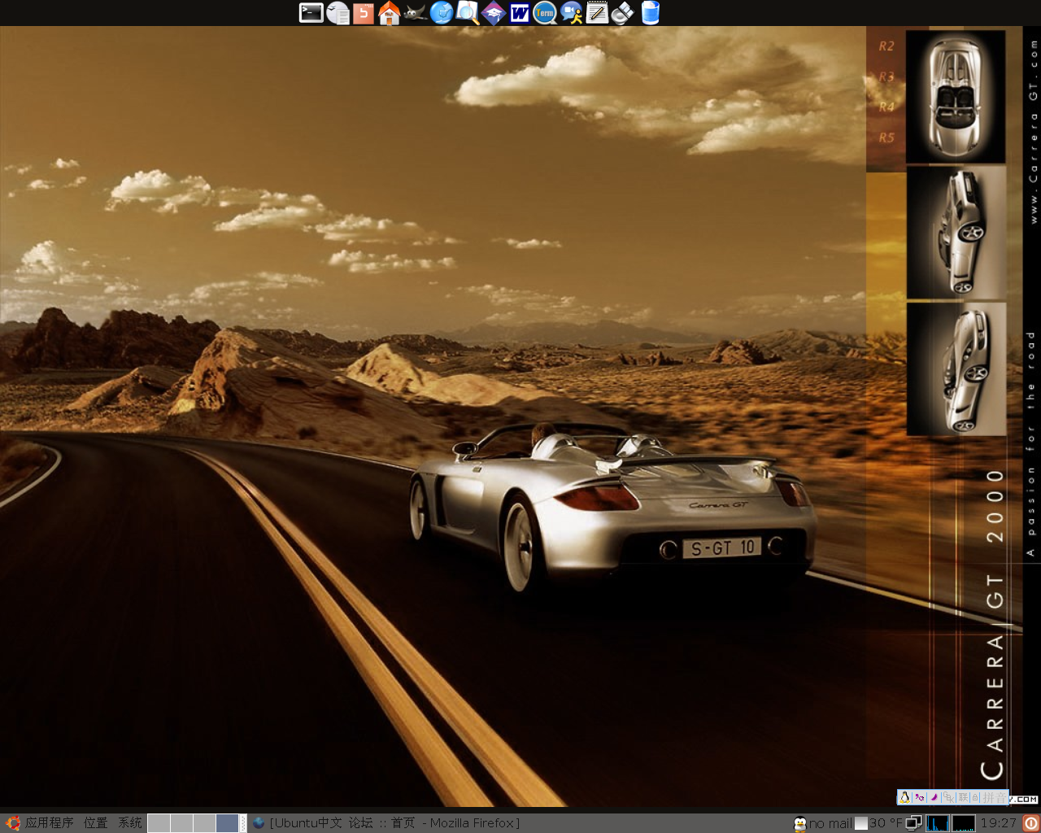Open the notepad with pencil editor
The height and width of the screenshot is (833, 1041).
[597, 12]
